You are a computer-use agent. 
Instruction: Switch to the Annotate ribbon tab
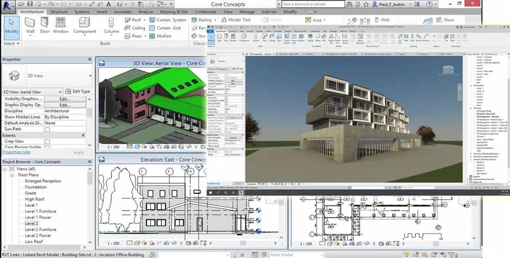[123, 12]
